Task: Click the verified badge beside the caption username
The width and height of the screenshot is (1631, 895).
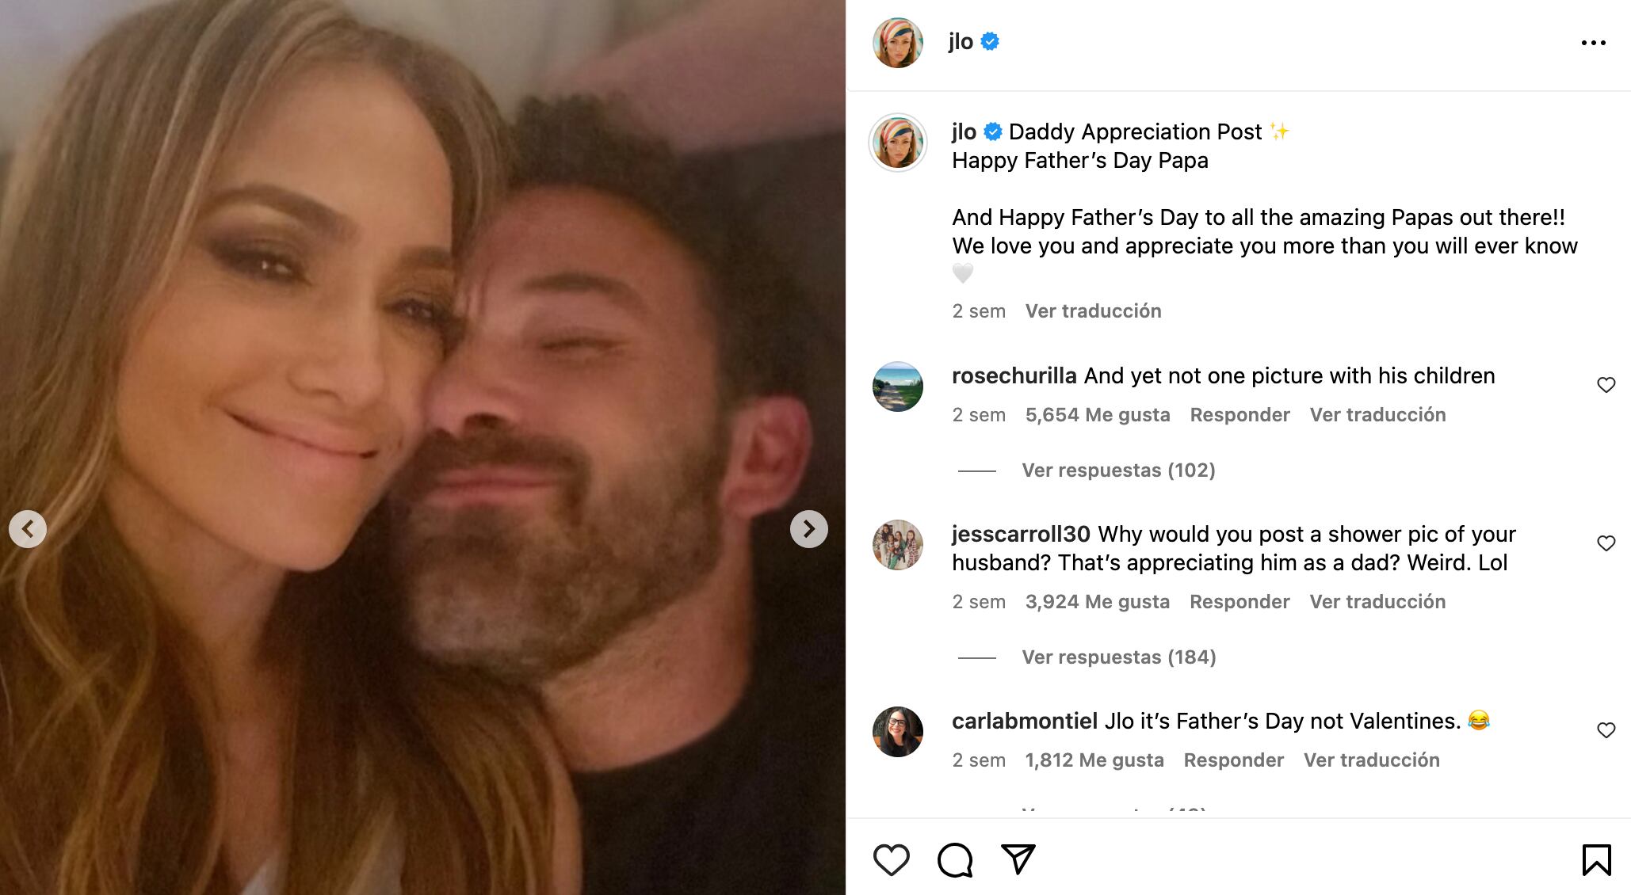Action: 991,131
